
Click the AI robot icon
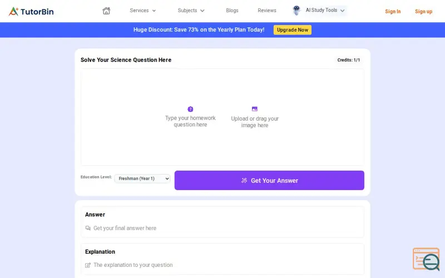click(x=296, y=11)
